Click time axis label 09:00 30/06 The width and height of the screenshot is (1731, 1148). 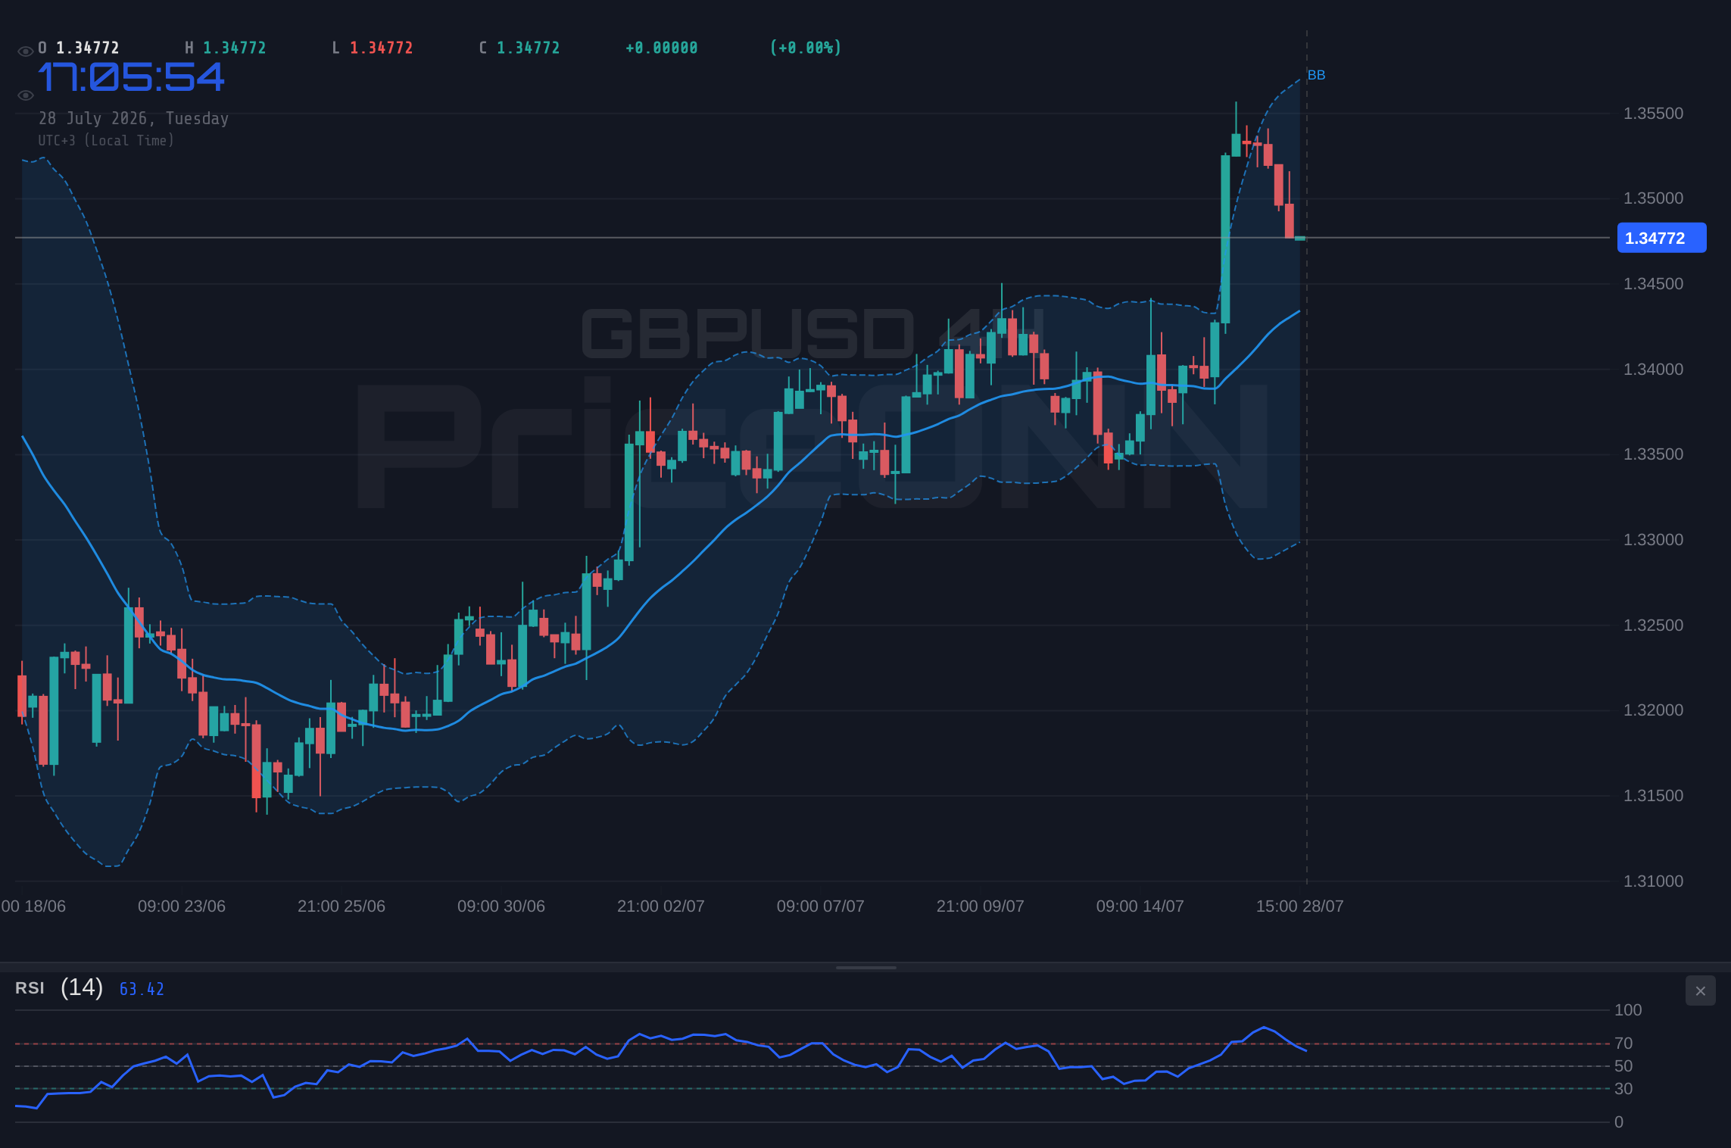(x=501, y=906)
